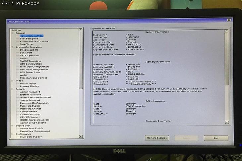Open Rear USB Configuration
The width and height of the screenshot is (242, 161).
point(34,69)
